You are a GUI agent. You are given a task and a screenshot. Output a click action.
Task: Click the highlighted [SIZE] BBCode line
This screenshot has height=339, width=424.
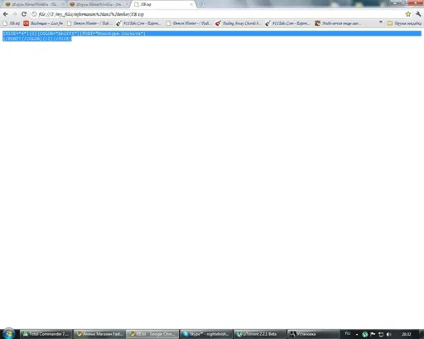coord(212,33)
